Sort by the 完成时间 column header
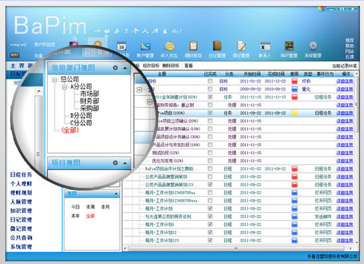 tap(276, 74)
